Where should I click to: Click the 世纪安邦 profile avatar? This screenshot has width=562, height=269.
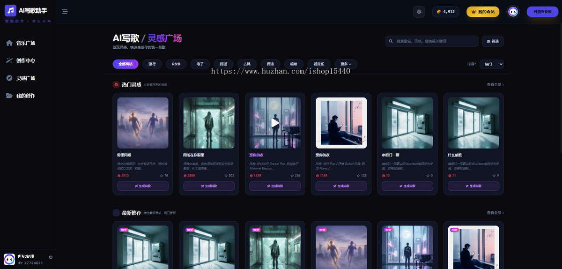coord(9,259)
